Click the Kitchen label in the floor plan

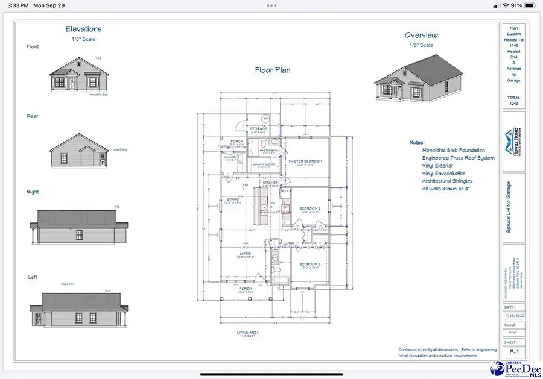(271, 183)
